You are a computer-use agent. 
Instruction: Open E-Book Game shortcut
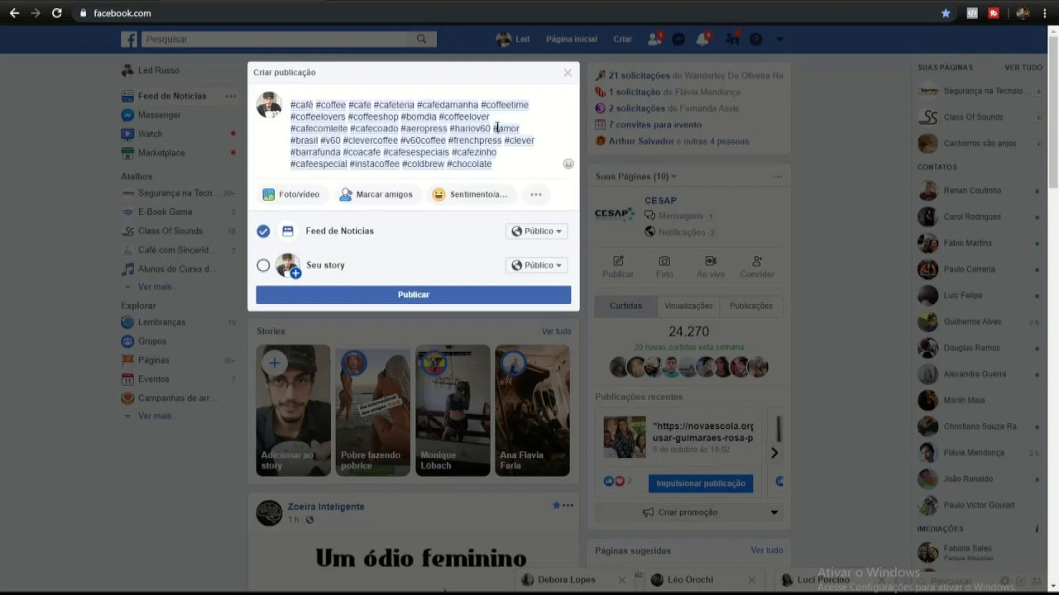[165, 212]
